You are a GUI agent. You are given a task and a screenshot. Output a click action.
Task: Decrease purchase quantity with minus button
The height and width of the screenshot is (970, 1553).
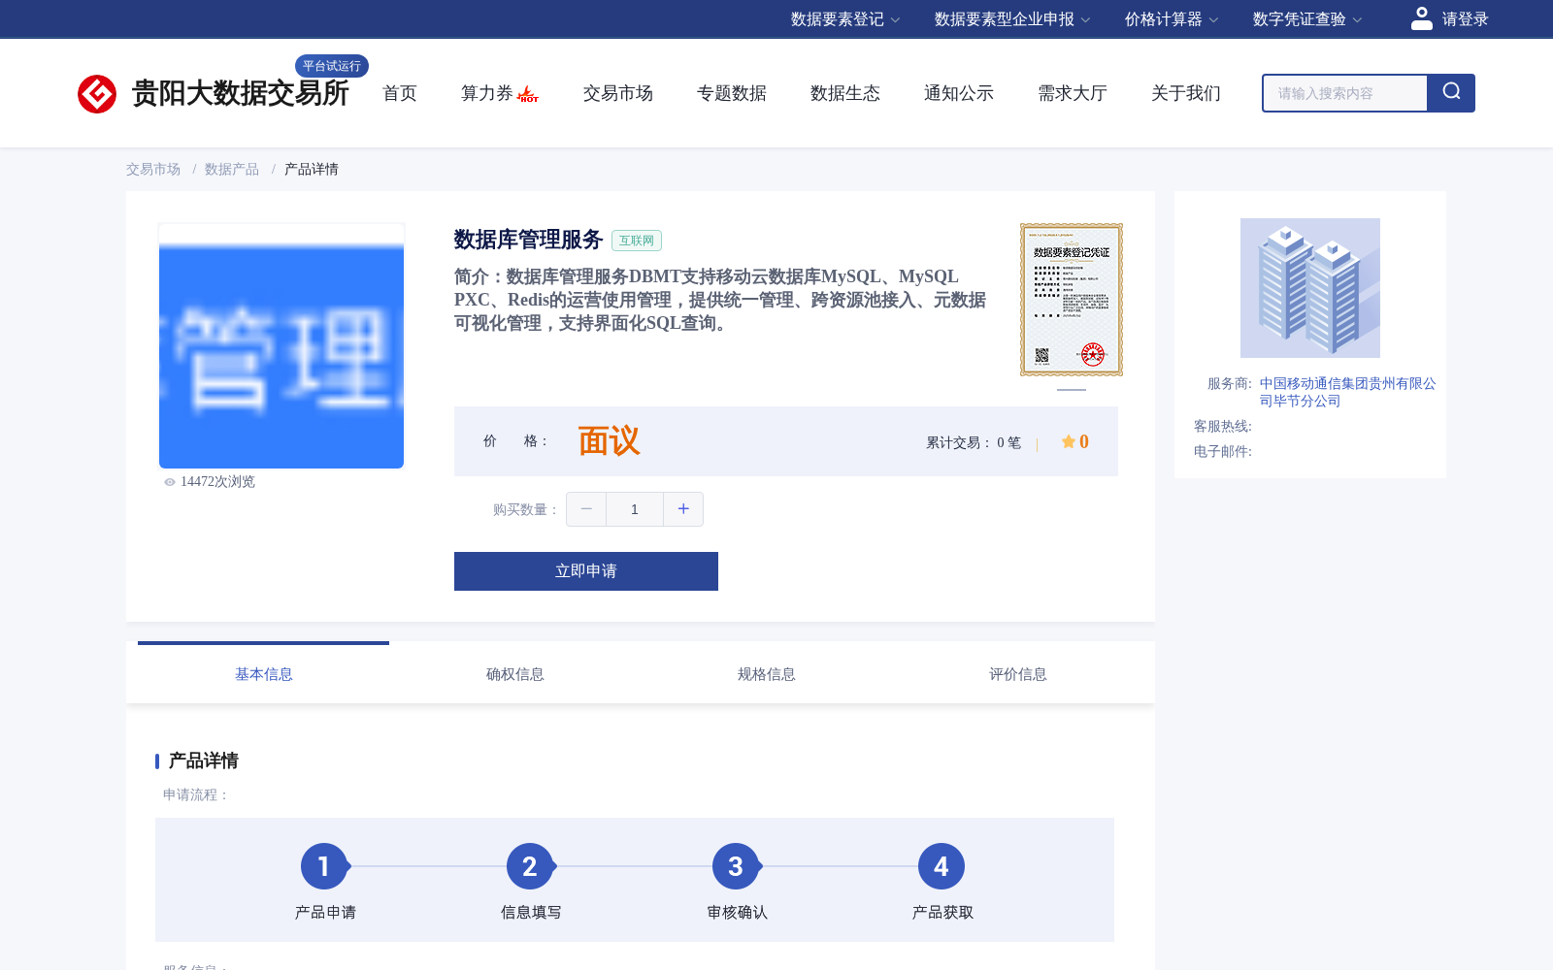click(x=586, y=509)
